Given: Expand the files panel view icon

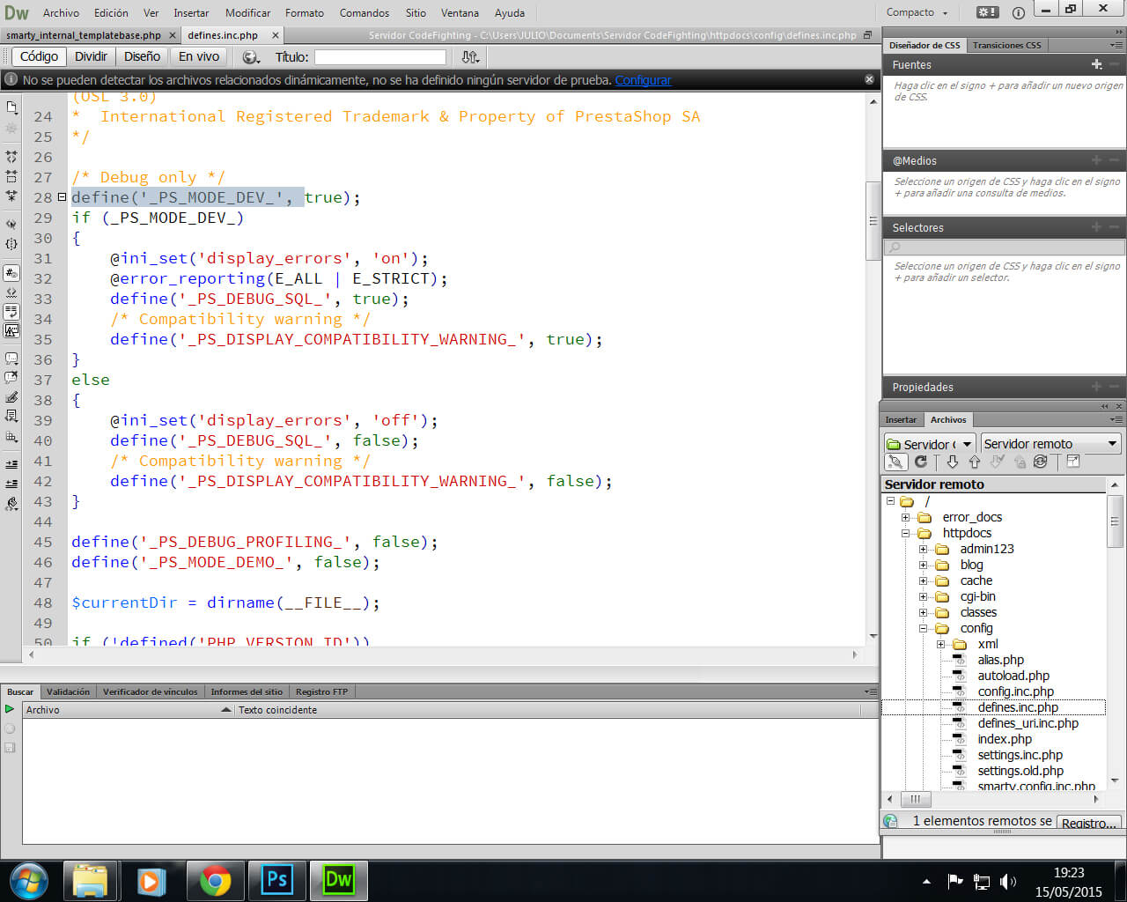Looking at the screenshot, I should pos(1072,462).
